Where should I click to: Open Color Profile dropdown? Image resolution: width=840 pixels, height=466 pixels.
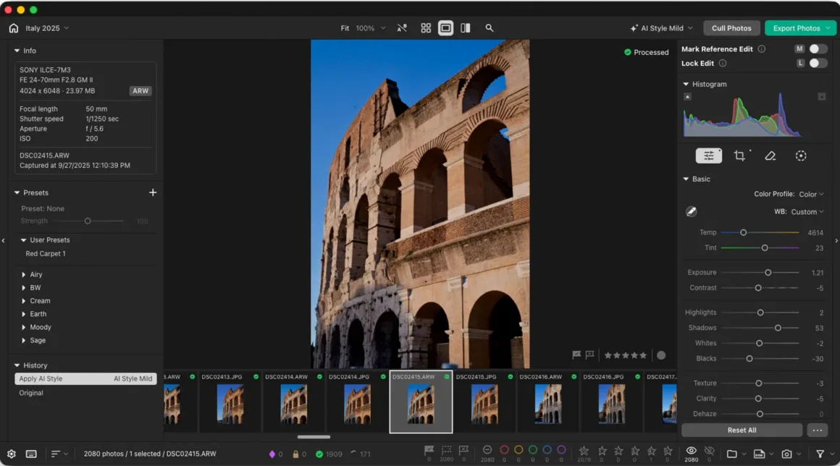click(x=811, y=194)
